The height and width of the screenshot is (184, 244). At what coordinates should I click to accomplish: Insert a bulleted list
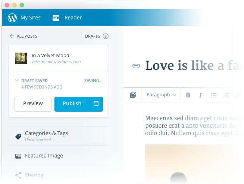tap(214, 95)
